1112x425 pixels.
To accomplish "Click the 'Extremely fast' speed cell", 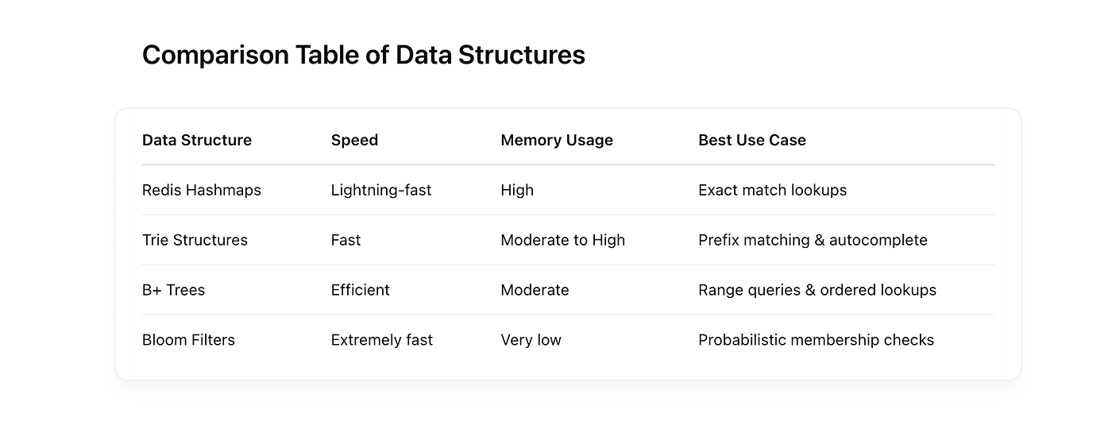I will pos(382,341).
